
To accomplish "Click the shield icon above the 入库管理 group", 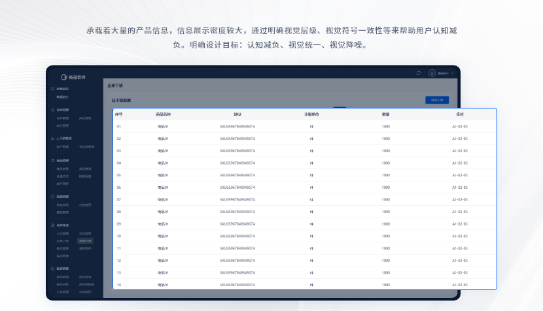I will pos(52,197).
